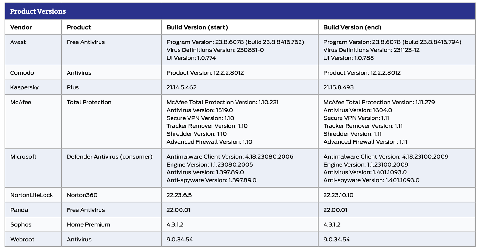
Task: Select the NortonLifeLock vendor cell
Action: (31, 195)
